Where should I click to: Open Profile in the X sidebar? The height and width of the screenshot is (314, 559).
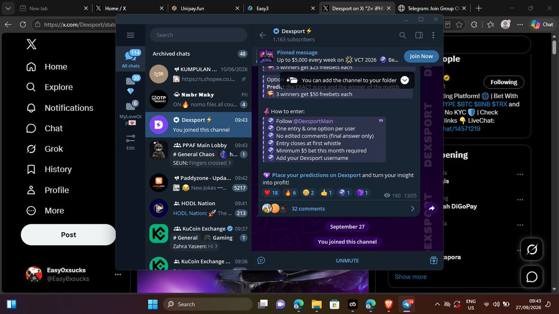click(48, 190)
